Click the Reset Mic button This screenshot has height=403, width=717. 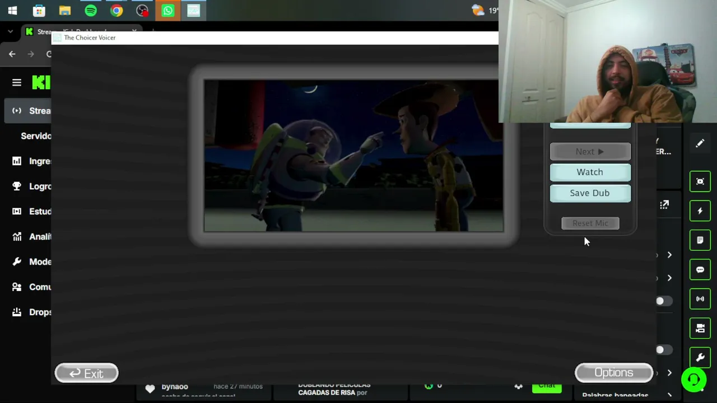(x=590, y=223)
